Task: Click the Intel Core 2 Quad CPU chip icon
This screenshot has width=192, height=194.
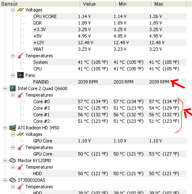Action: [x=13, y=88]
